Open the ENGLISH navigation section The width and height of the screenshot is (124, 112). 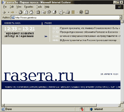coord(65,87)
